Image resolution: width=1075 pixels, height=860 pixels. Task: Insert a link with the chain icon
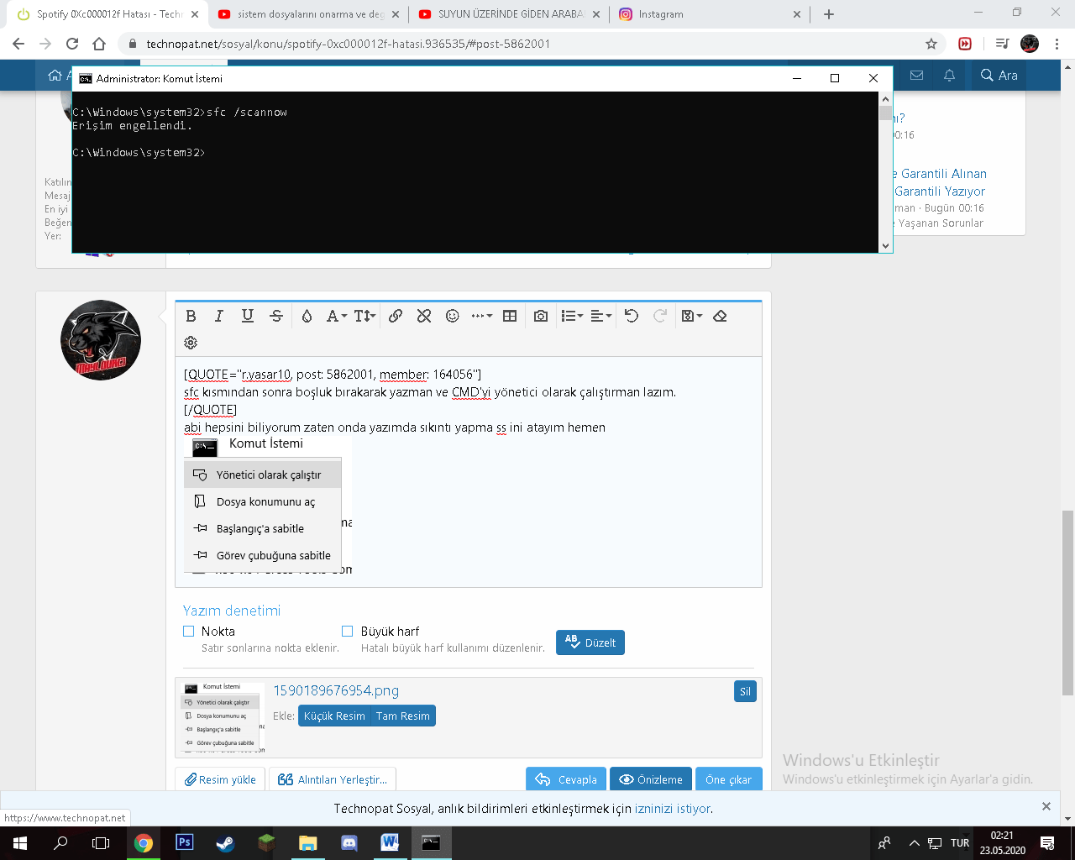(396, 316)
